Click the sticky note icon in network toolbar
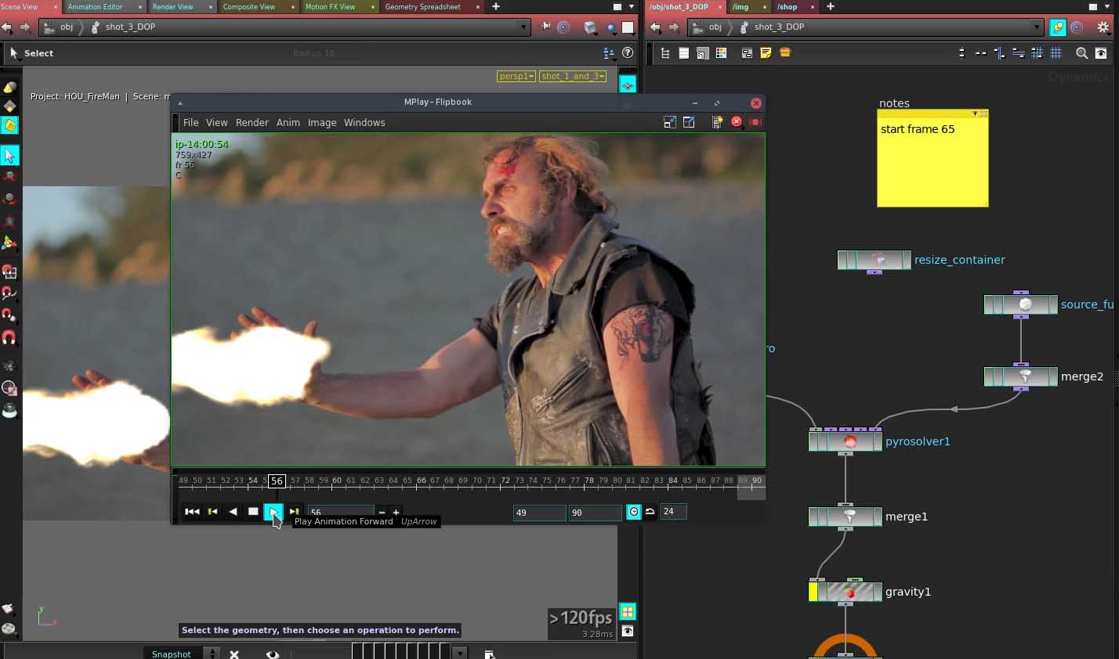This screenshot has width=1119, height=659. pyautogui.click(x=766, y=53)
